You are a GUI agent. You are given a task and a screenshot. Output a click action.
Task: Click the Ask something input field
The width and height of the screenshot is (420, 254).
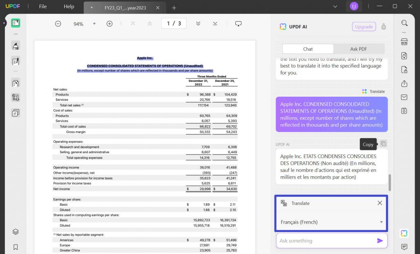click(x=324, y=240)
